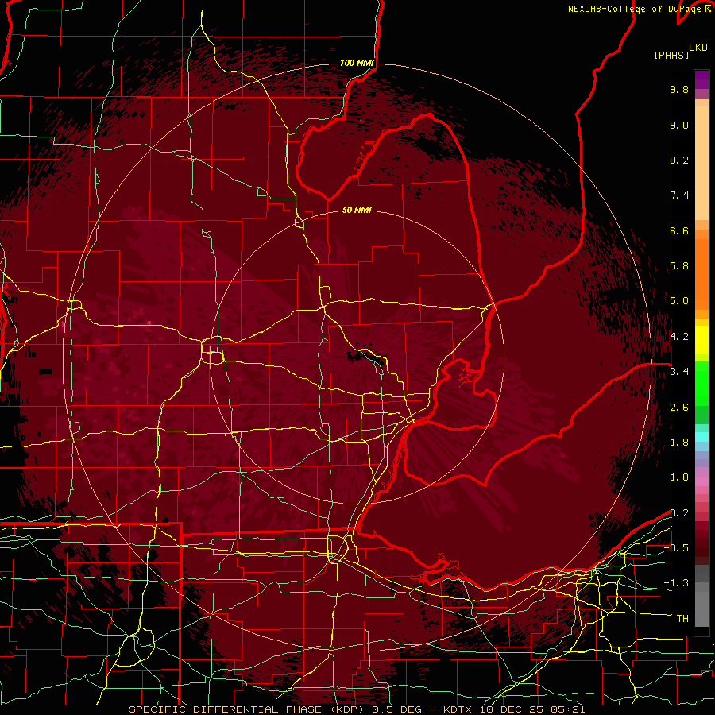Click the 100 NMI range ring label
Screen dimensions: 715x715
click(x=357, y=63)
